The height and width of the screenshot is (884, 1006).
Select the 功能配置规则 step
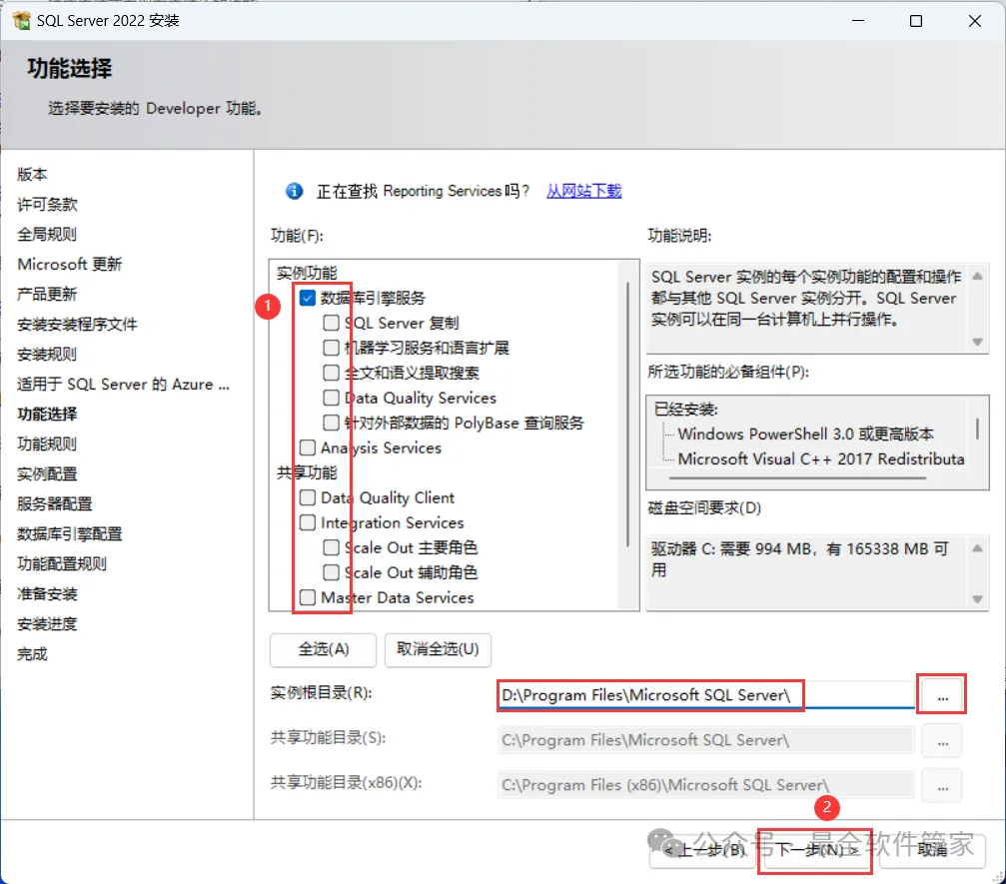pyautogui.click(x=62, y=564)
